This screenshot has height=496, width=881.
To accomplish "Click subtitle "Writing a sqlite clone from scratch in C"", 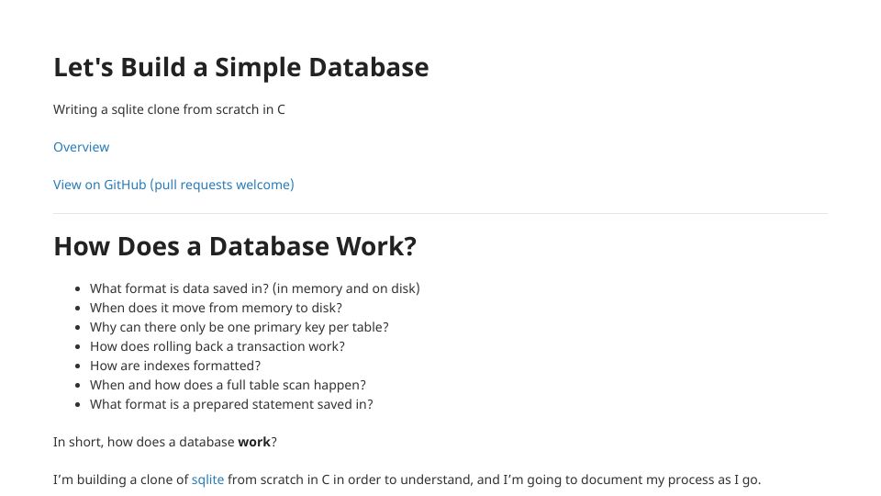I will coord(169,109).
